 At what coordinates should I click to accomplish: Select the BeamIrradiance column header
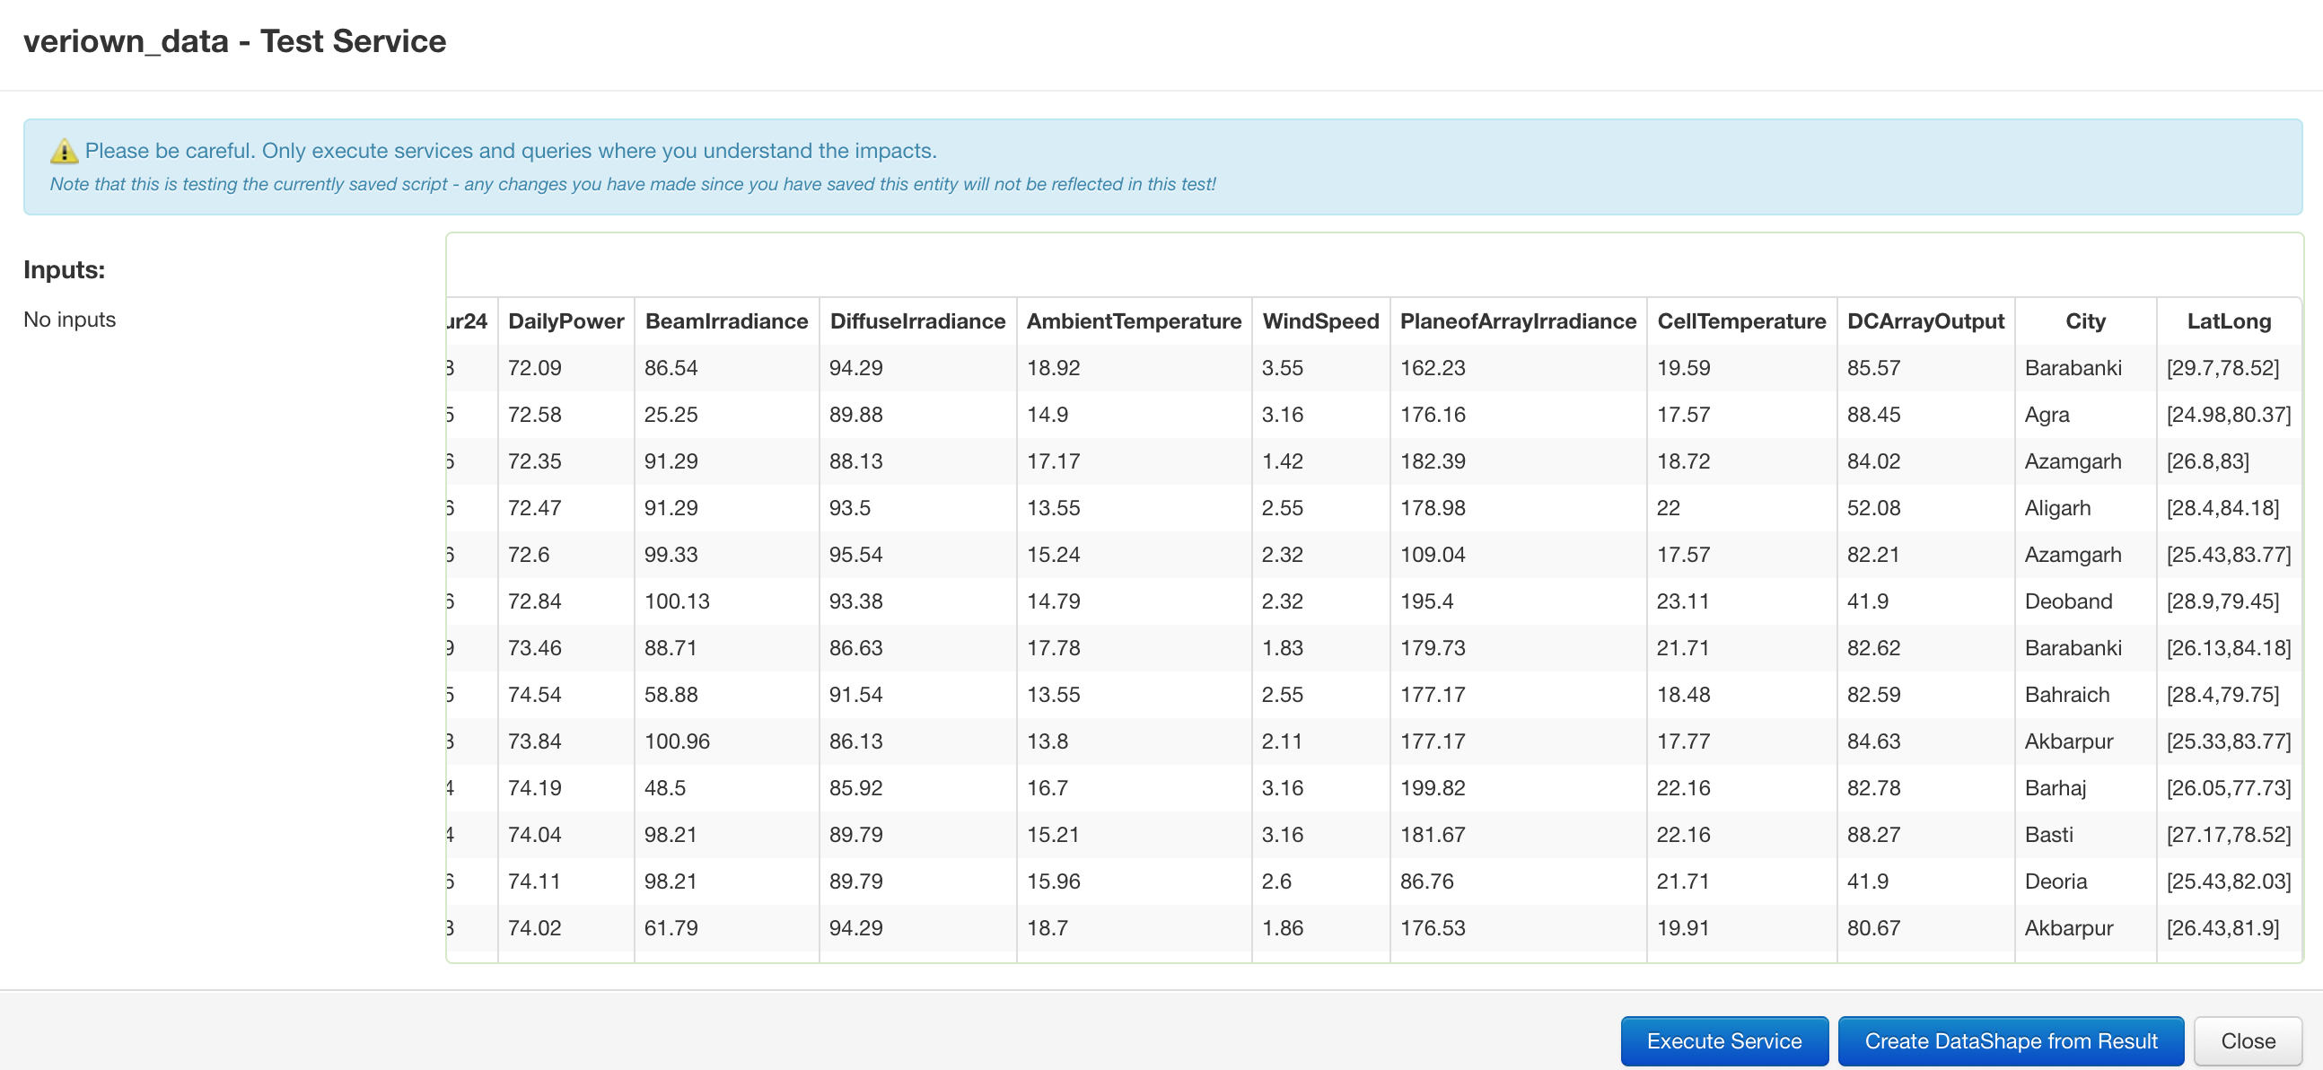click(x=726, y=321)
